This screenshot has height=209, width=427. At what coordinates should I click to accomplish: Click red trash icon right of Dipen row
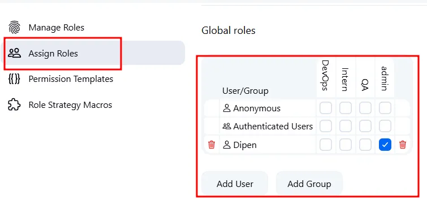[x=403, y=145]
